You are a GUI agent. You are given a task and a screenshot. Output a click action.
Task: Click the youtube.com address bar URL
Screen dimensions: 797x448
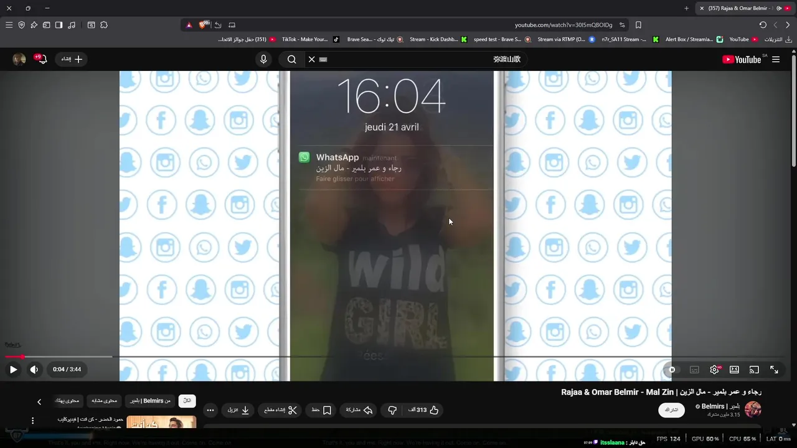(564, 25)
